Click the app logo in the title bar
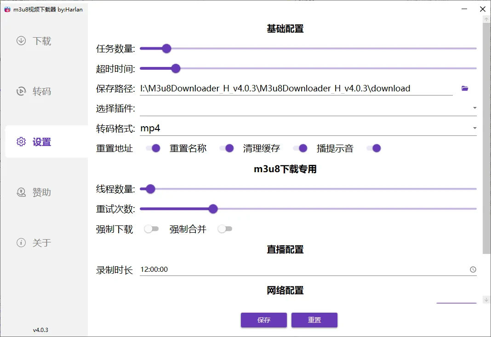 (7, 9)
